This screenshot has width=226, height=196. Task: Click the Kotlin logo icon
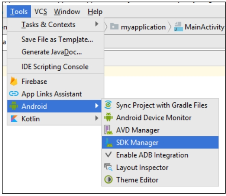point(14,119)
